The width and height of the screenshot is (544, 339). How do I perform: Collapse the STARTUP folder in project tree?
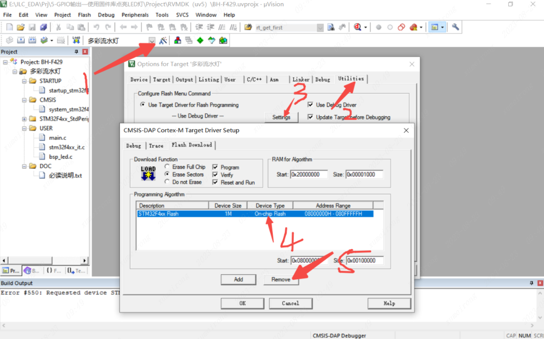click(x=24, y=81)
